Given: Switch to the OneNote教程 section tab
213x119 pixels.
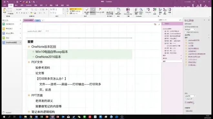Looking at the screenshot, I should (x=28, y=20).
